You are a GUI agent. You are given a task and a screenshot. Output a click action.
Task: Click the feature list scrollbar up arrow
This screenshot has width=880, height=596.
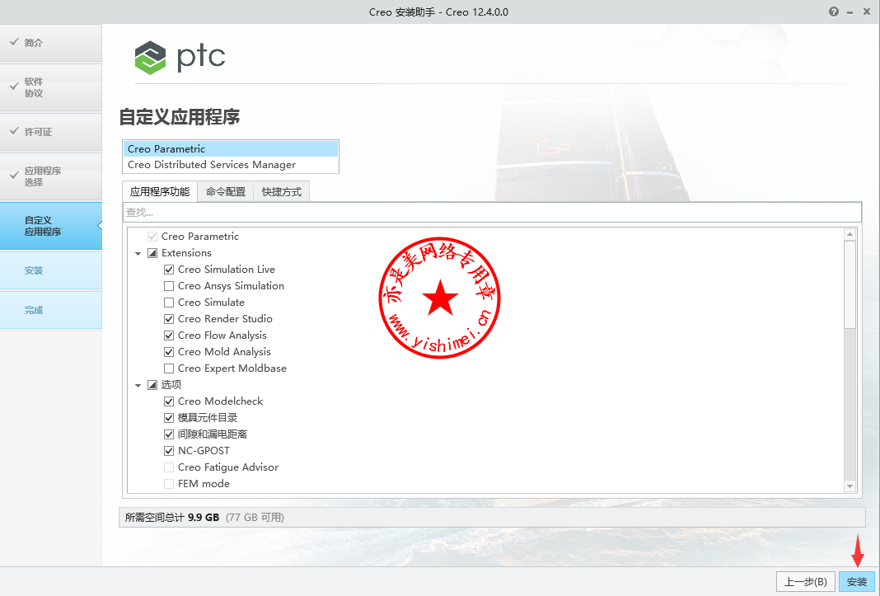tap(850, 234)
